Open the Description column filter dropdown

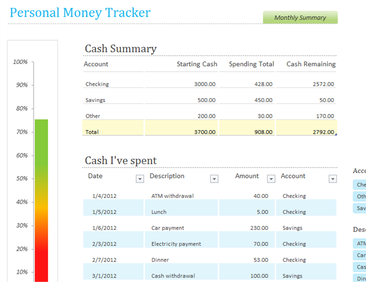[x=214, y=179]
